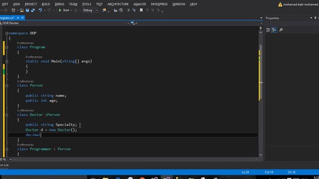
Task: Click the mohamed bakr mohamed account name
Action: [x=301, y=4]
